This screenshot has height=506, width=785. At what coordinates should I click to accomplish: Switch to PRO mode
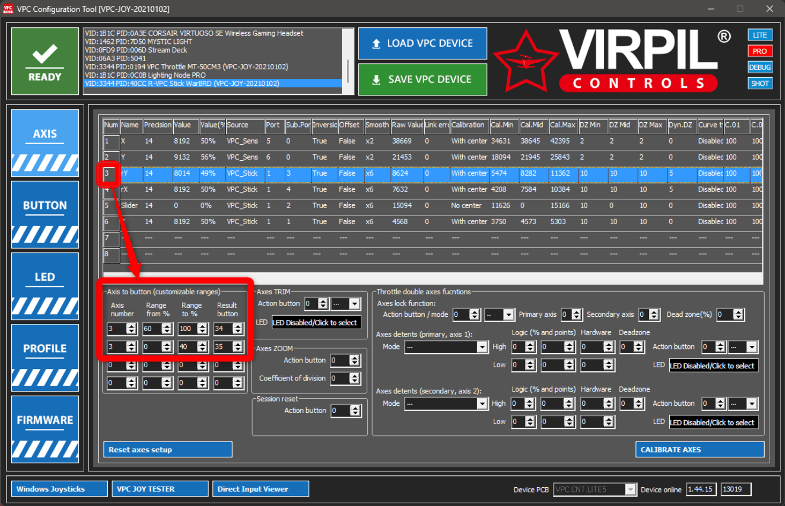pos(760,51)
